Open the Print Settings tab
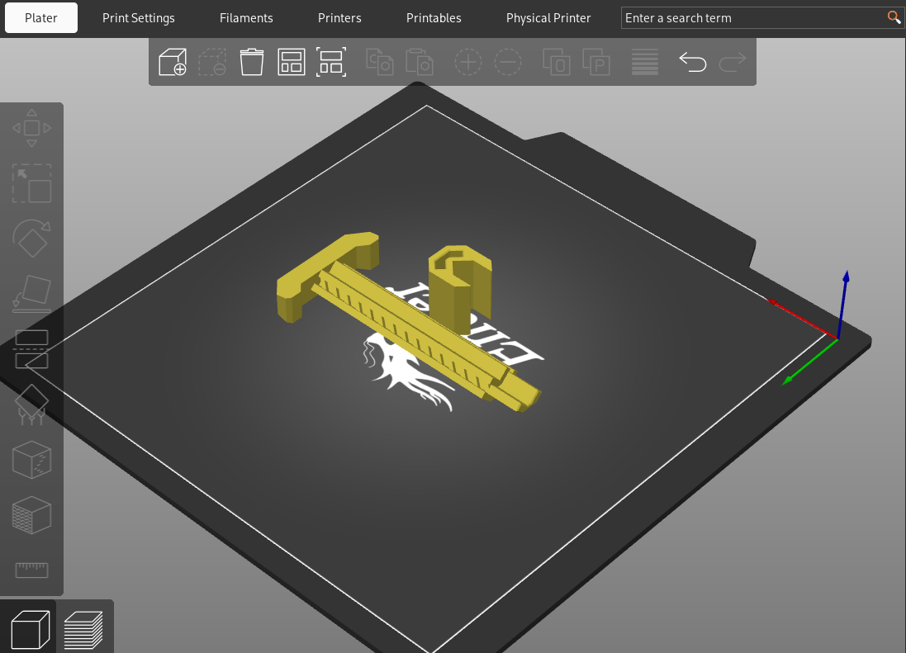This screenshot has width=906, height=653. [x=139, y=18]
